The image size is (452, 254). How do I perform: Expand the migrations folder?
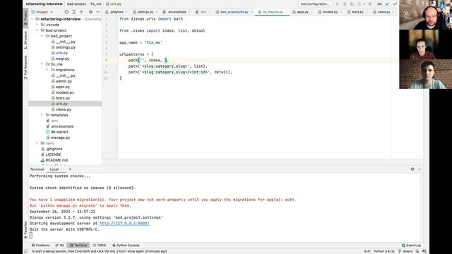(47, 70)
